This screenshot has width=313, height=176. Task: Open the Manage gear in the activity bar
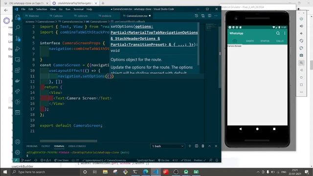pos(18,152)
